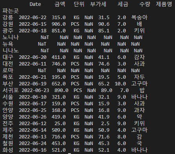Screen dimensions: 175x154
Task: Click the date 2022-06-10
Action: click(32, 97)
